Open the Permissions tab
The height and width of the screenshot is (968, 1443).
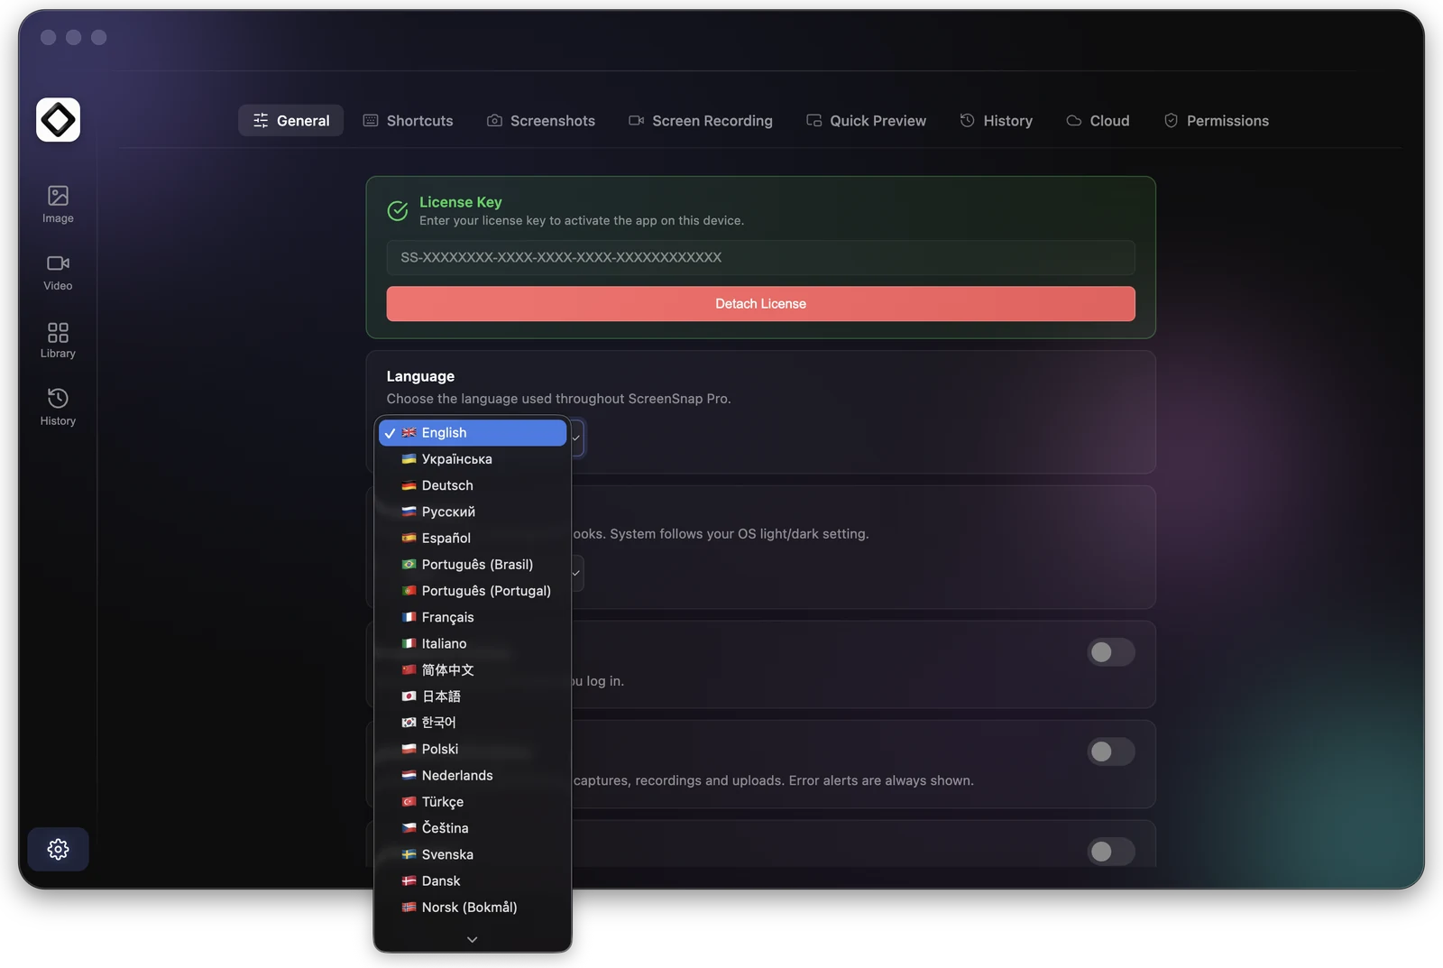(1217, 120)
